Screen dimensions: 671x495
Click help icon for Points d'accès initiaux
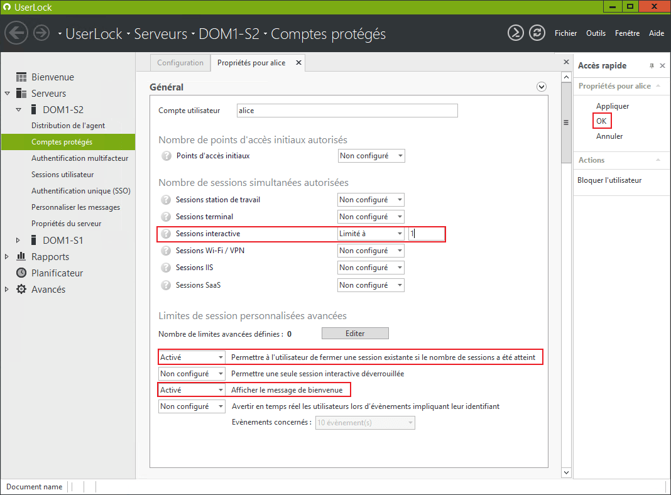pyautogui.click(x=166, y=156)
